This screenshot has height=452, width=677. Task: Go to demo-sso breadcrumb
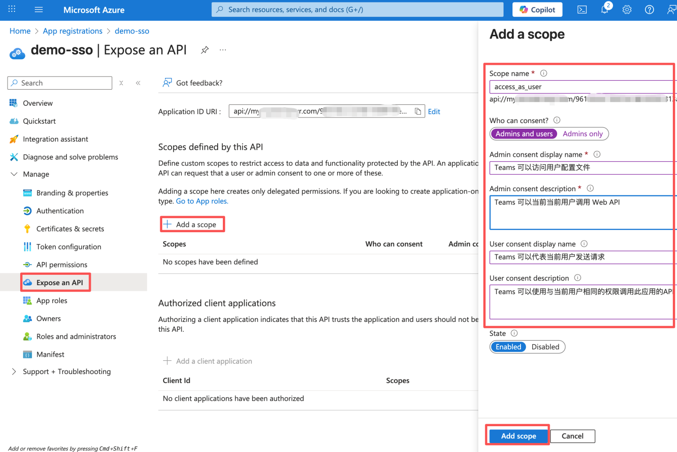(x=132, y=31)
